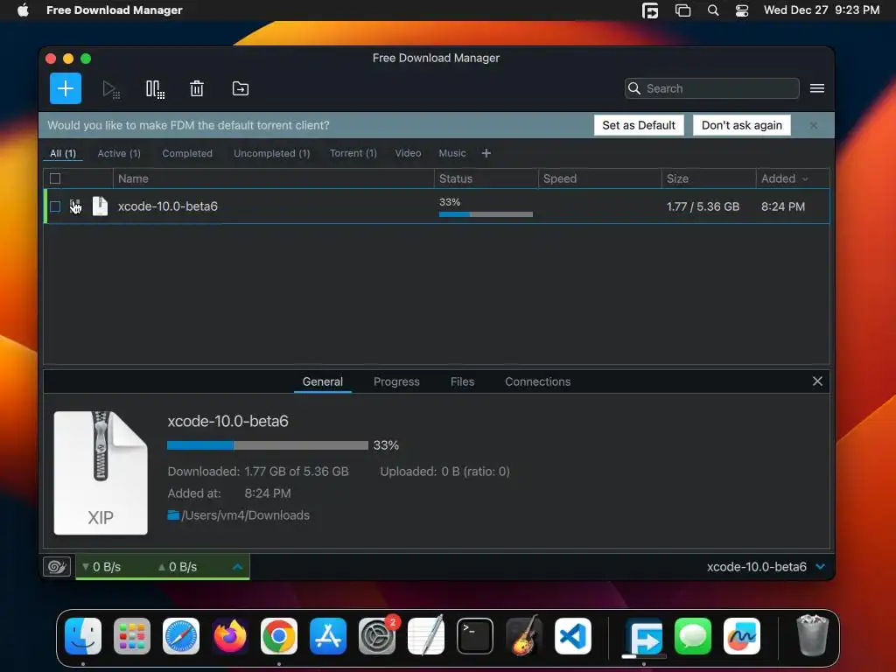Open App Store from the dock
896x672 pixels.
[x=328, y=636]
